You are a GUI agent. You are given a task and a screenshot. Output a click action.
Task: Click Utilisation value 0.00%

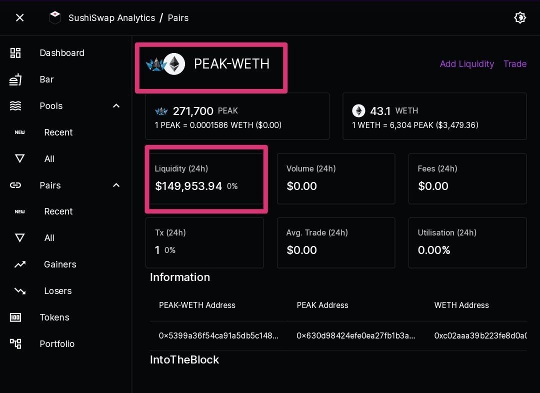pyautogui.click(x=434, y=250)
